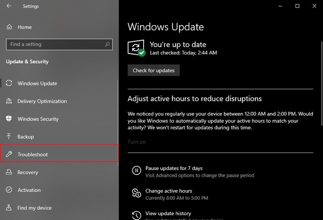Click the Delivery Optimization icon

9,101
